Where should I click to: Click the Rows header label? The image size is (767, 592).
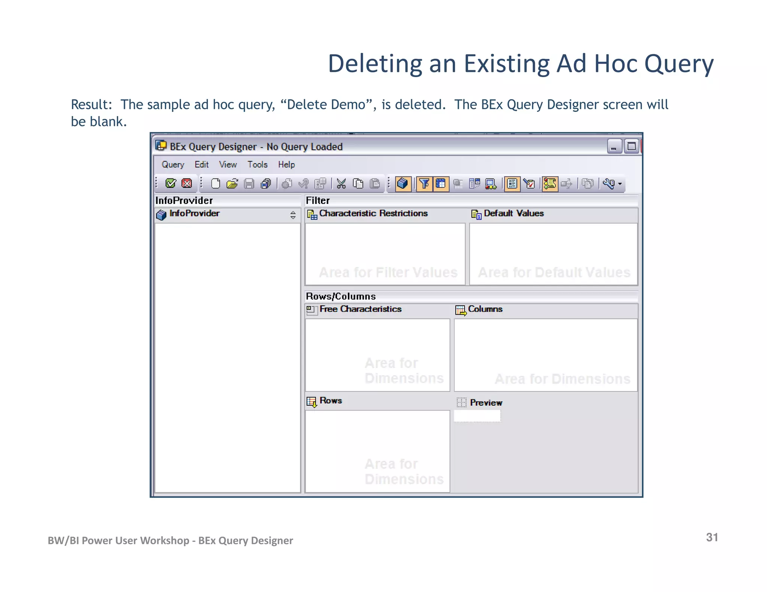(x=331, y=400)
